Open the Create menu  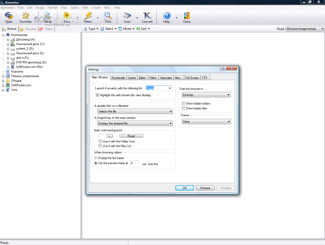pos(96,8)
